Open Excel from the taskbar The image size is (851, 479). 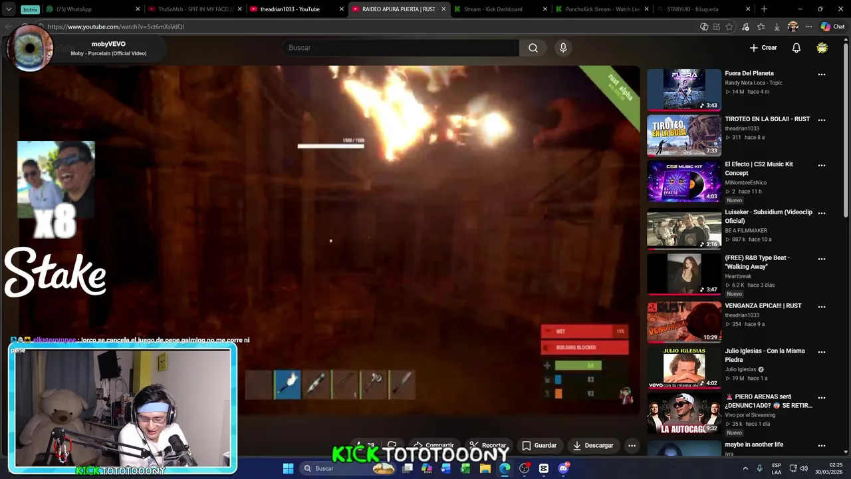pos(465,468)
